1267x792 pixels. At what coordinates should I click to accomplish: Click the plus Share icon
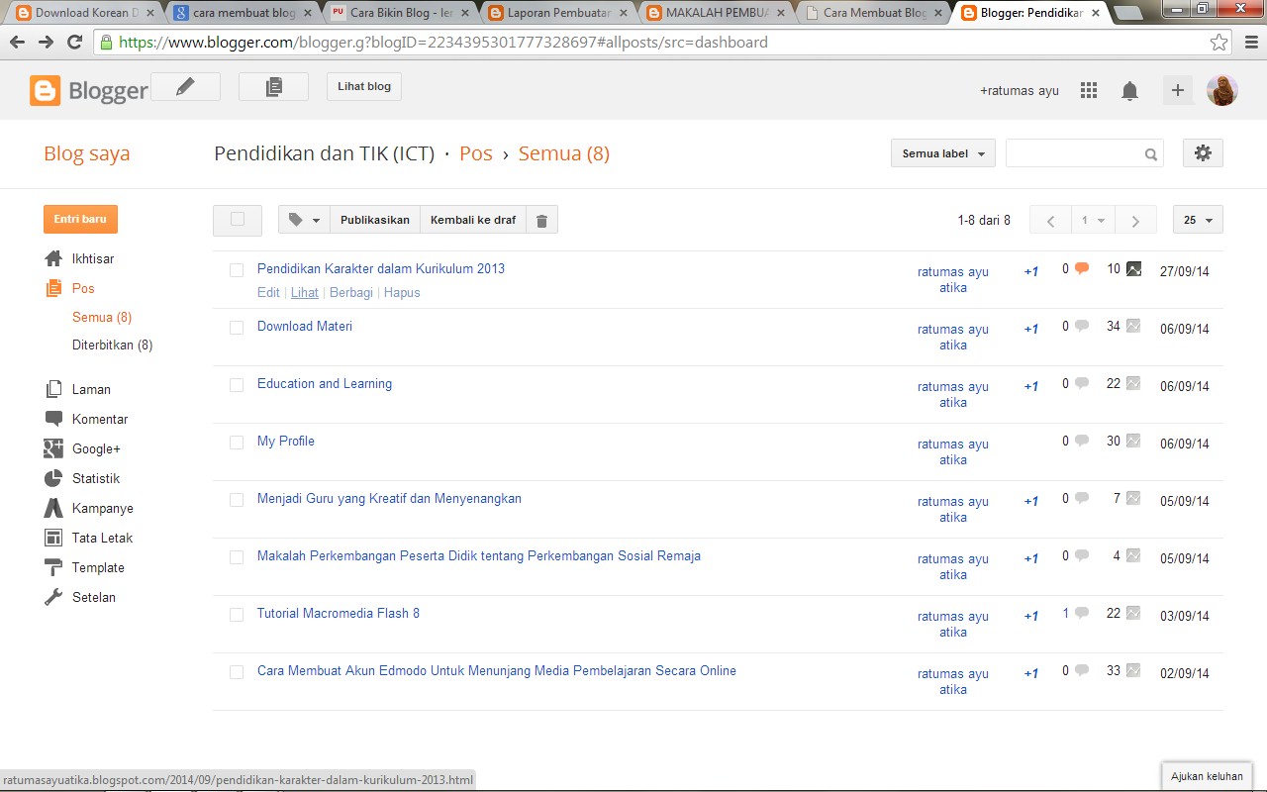1178,90
